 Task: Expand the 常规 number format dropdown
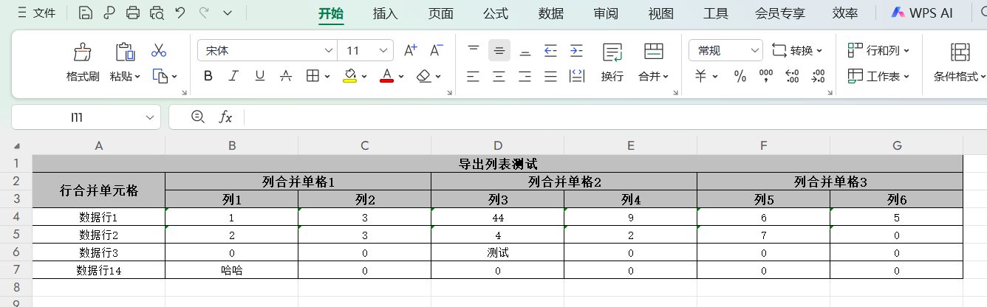point(754,50)
